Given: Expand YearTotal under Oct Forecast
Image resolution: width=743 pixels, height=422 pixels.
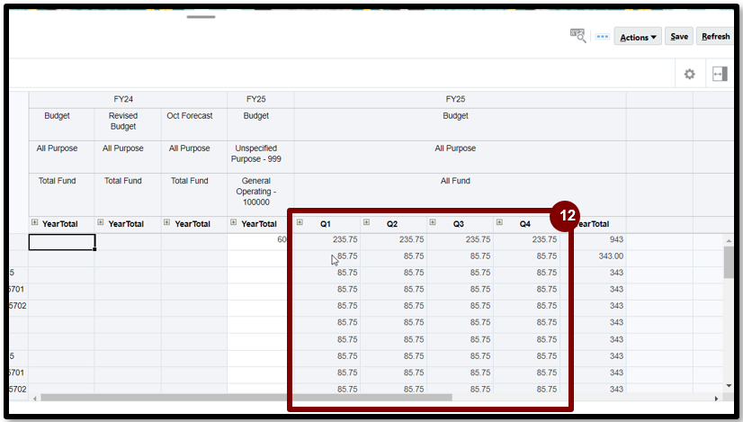Looking at the screenshot, I should point(168,223).
